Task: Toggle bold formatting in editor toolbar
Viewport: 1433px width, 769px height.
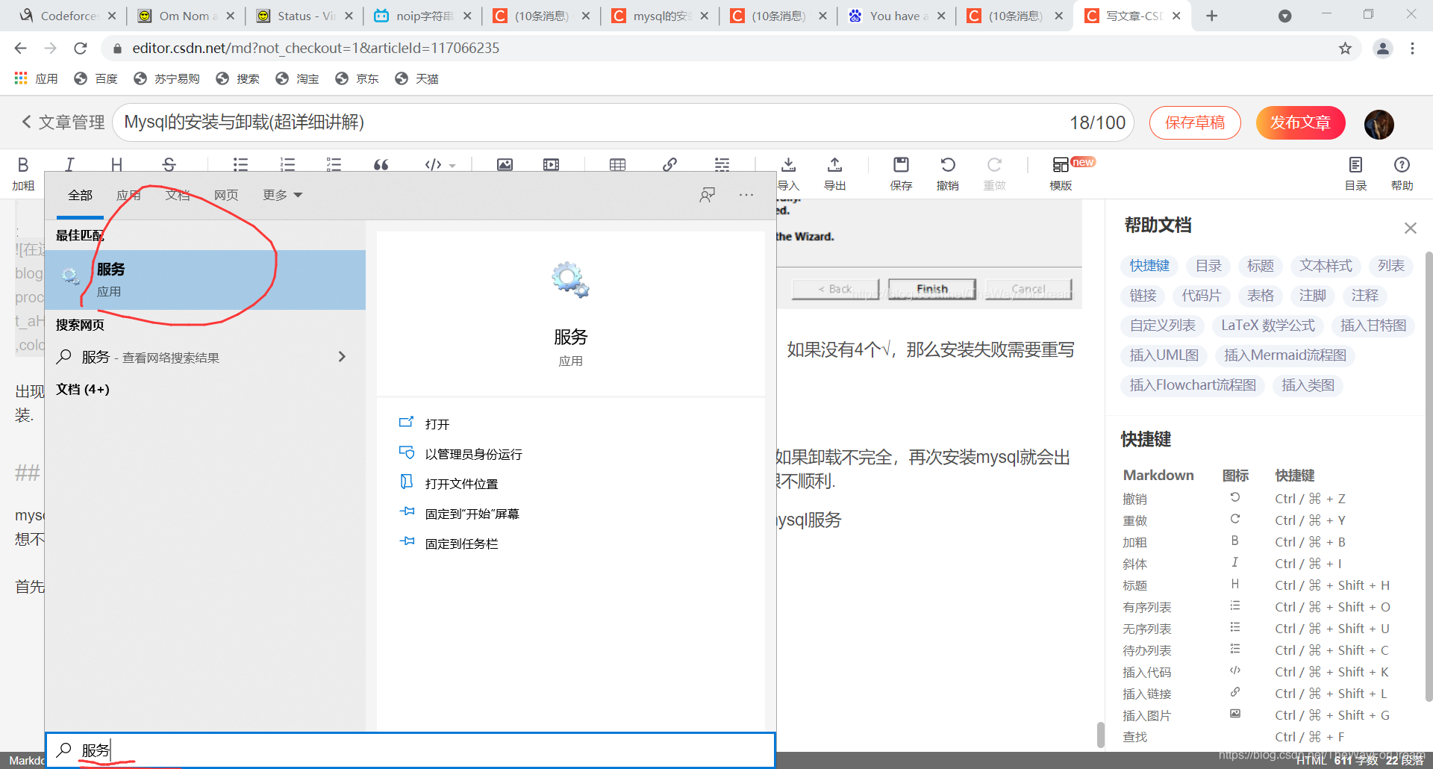Action: 23,165
